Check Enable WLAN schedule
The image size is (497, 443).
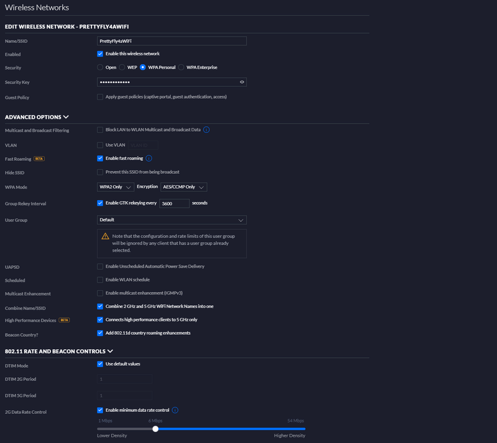click(100, 280)
